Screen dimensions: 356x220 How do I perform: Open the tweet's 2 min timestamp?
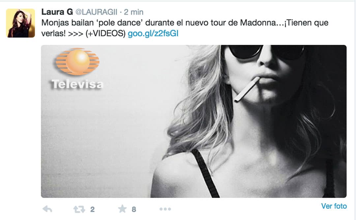pos(134,12)
